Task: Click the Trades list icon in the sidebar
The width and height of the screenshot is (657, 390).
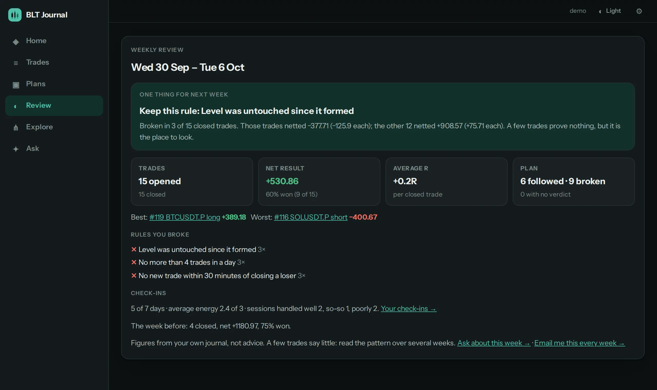Action: 16,63
